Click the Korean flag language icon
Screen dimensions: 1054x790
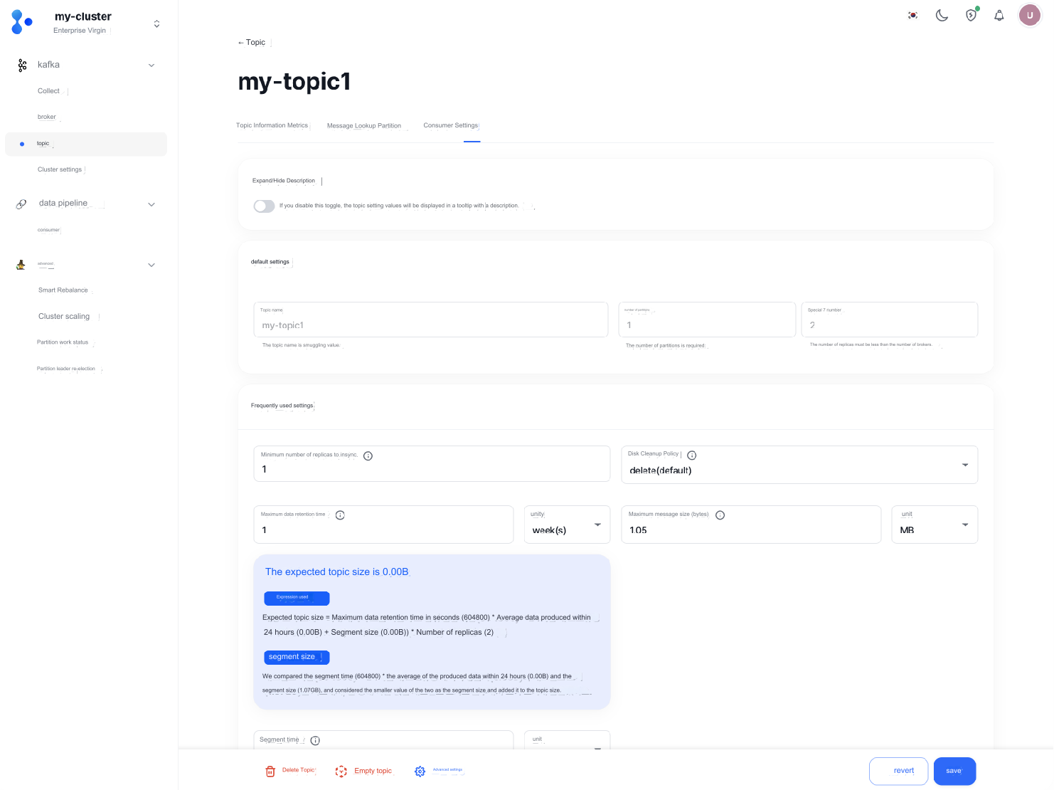pyautogui.click(x=912, y=16)
